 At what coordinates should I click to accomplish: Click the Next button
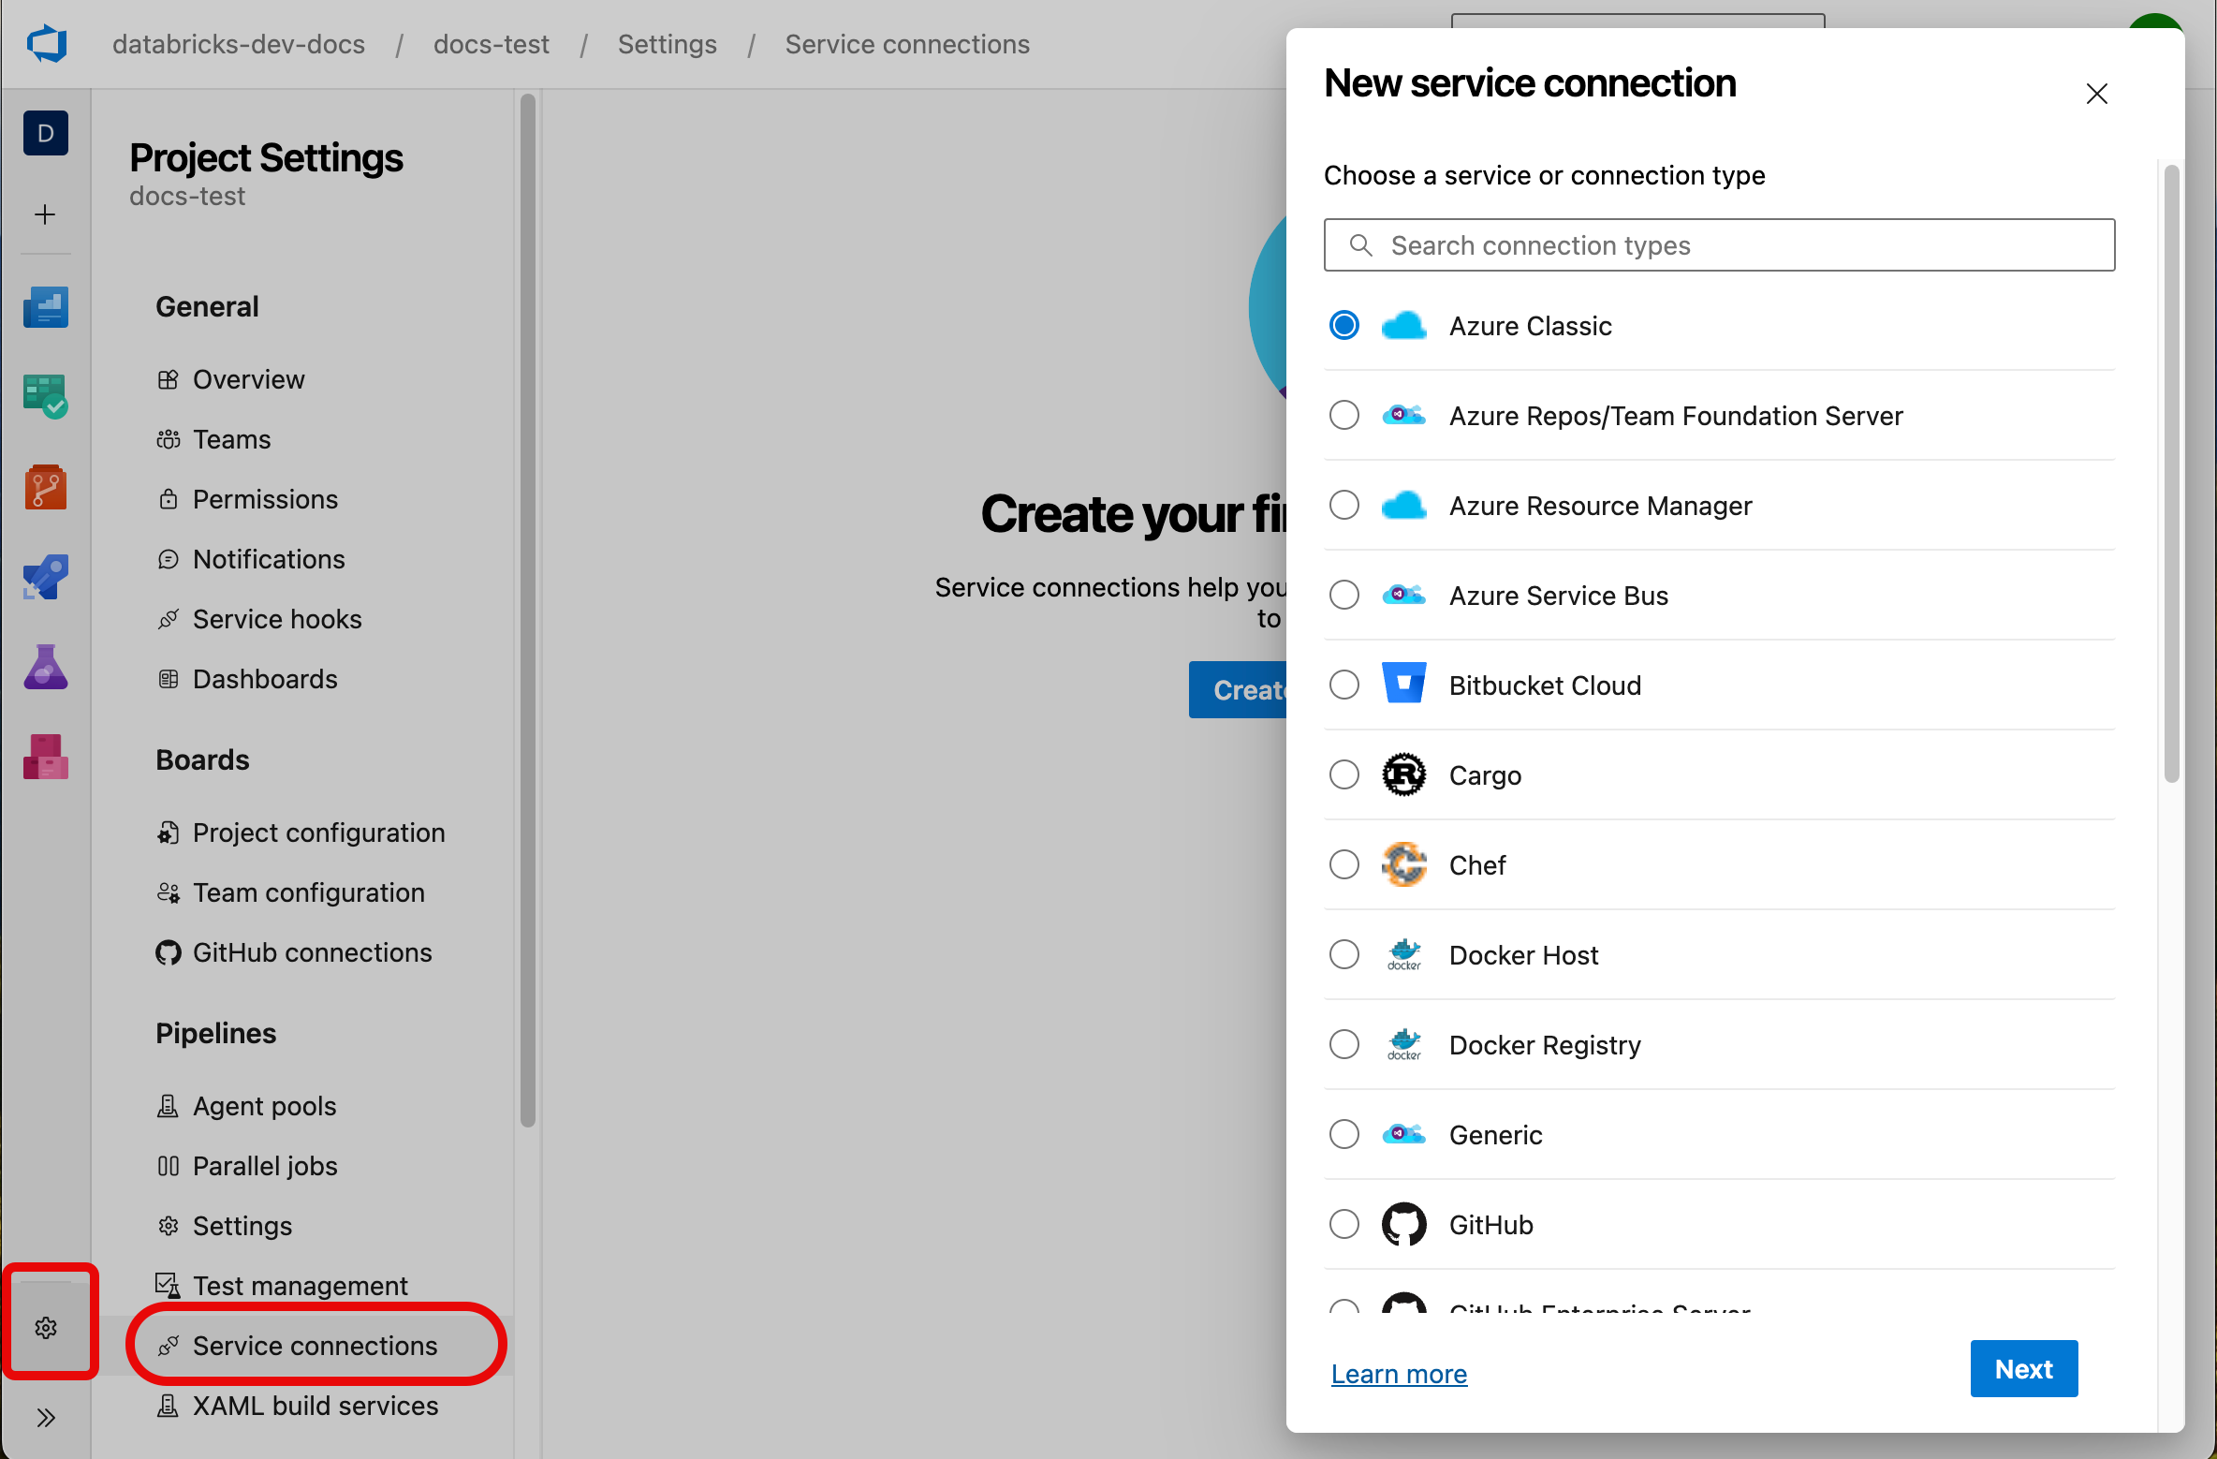tap(2025, 1368)
